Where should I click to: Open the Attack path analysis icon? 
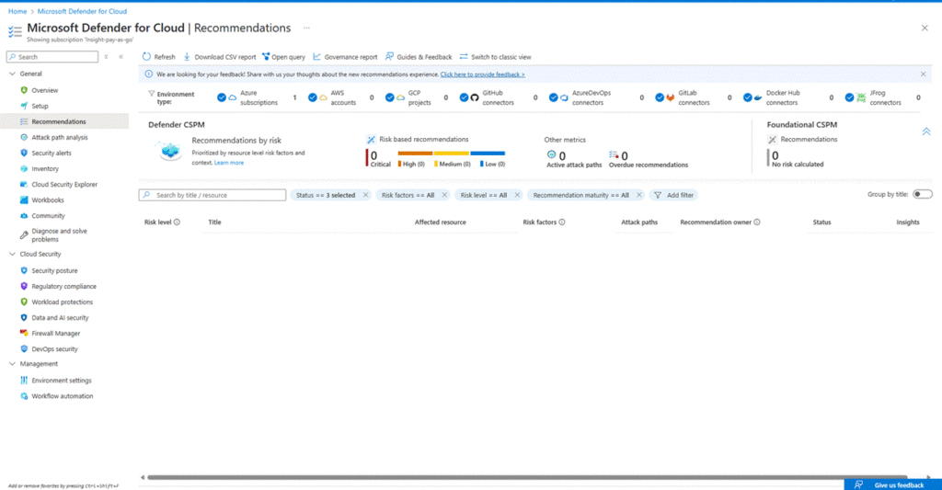click(24, 137)
